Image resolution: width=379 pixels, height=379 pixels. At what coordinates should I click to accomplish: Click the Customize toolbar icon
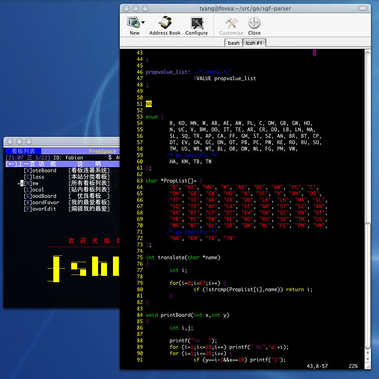231,23
